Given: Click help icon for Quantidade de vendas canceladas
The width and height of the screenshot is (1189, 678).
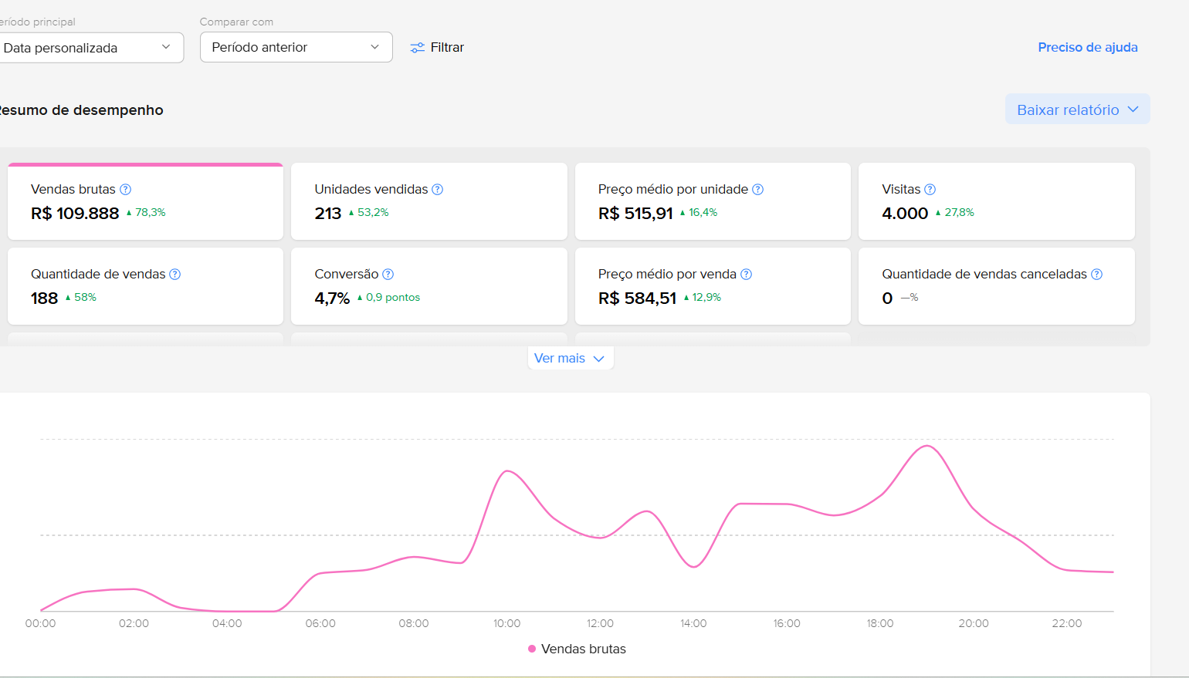Looking at the screenshot, I should click(1096, 275).
